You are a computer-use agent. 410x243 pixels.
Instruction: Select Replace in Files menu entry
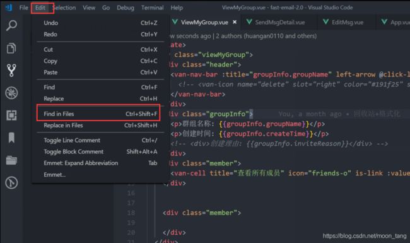click(x=100, y=126)
